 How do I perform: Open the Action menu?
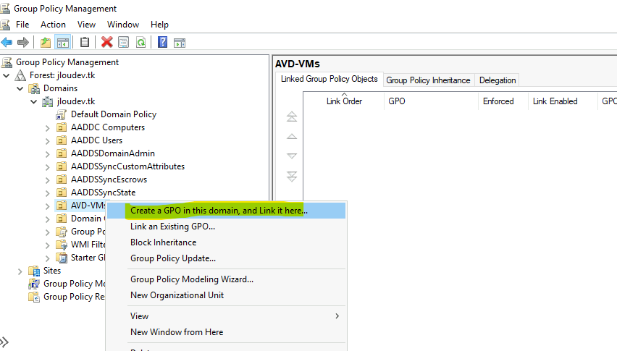click(53, 25)
